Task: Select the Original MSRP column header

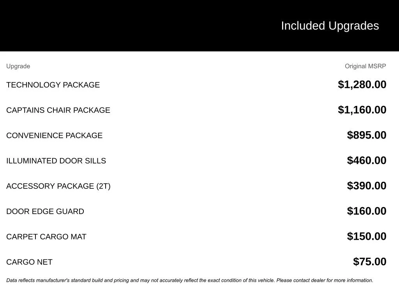Action: [365, 66]
